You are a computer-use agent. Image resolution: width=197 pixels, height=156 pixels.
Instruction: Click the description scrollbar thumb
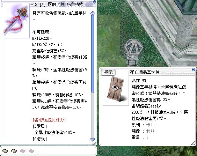(x=93, y=53)
